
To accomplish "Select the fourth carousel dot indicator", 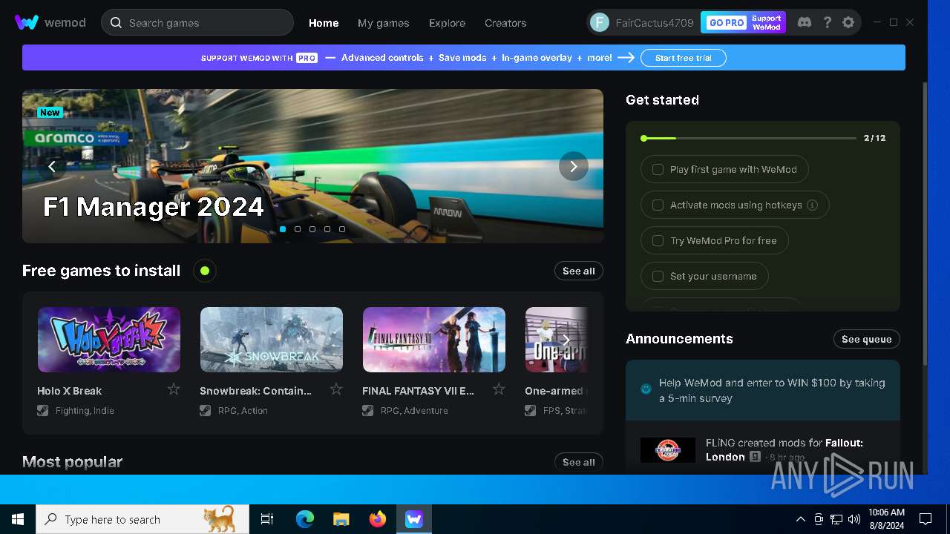I will pos(327,229).
